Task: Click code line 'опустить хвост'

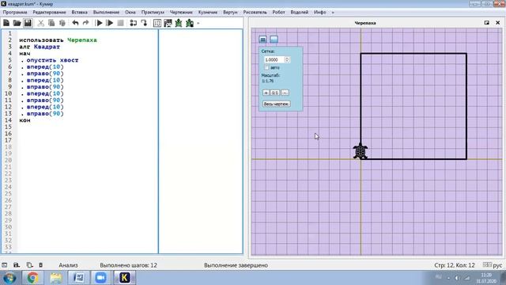Action: [x=52, y=60]
